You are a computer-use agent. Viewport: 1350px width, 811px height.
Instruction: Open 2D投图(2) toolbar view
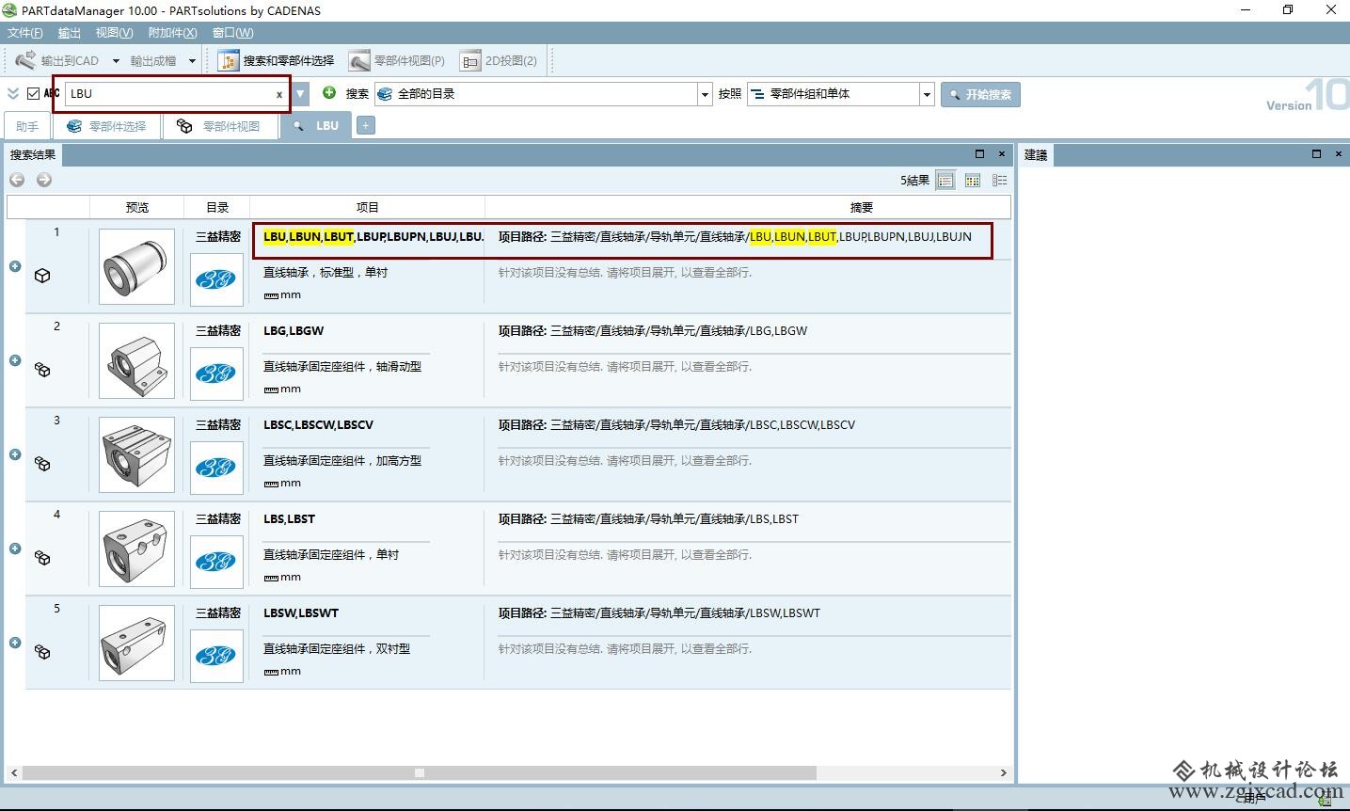(x=499, y=60)
